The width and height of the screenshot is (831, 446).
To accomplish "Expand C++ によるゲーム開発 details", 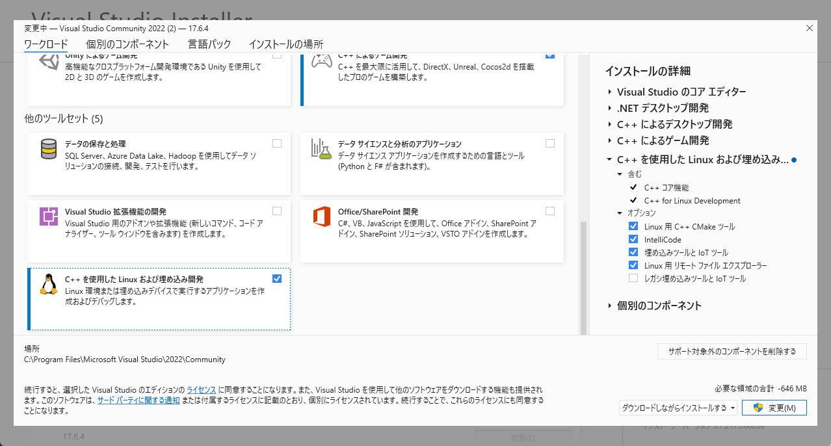I will coord(609,140).
